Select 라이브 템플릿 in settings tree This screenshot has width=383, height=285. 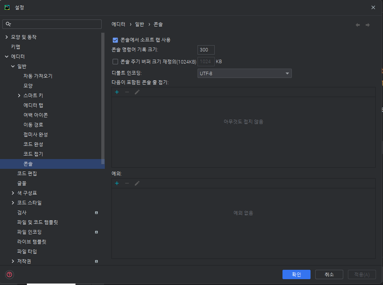[32, 242]
